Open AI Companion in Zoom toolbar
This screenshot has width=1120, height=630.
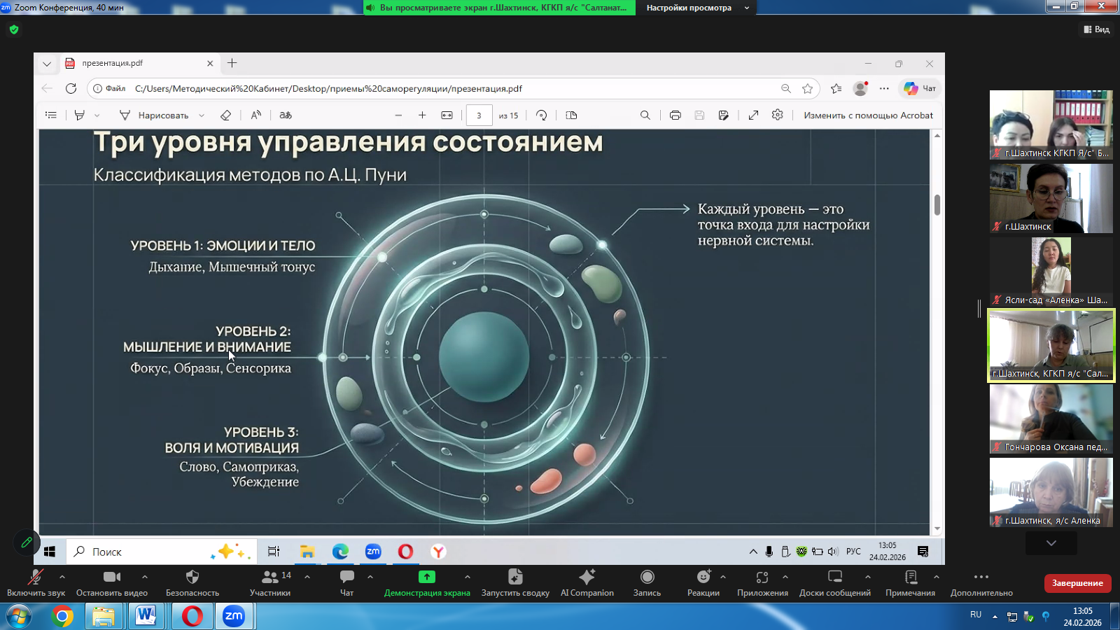587,582
